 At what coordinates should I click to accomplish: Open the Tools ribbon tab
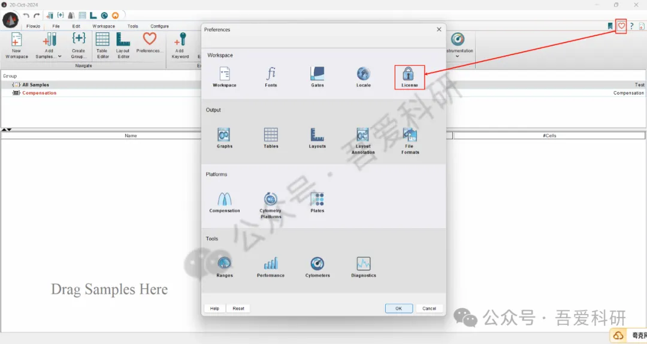click(132, 26)
